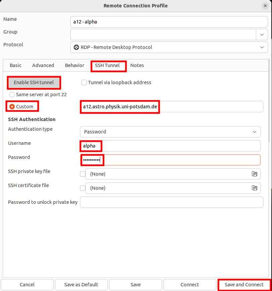Open the Advanced tab

pos(43,65)
